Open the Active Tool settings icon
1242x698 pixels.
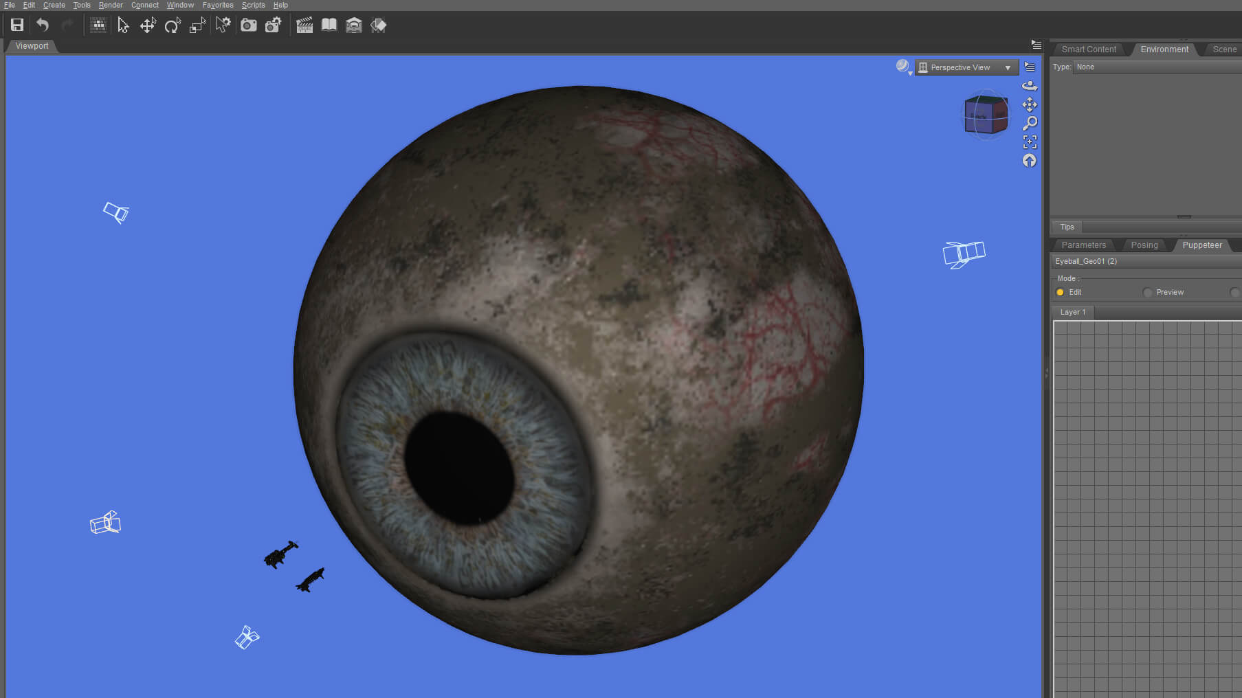(223, 25)
